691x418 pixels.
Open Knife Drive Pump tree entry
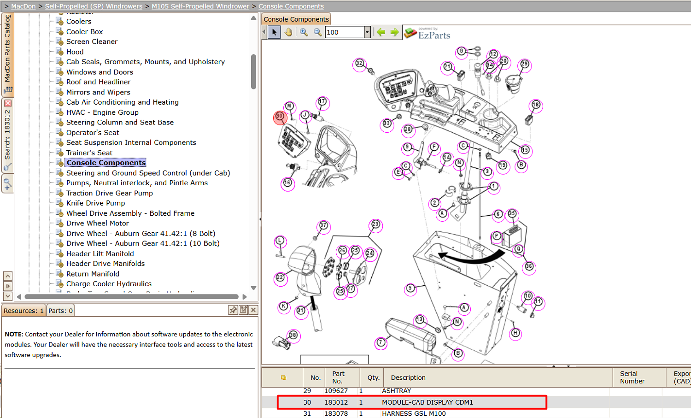95,203
